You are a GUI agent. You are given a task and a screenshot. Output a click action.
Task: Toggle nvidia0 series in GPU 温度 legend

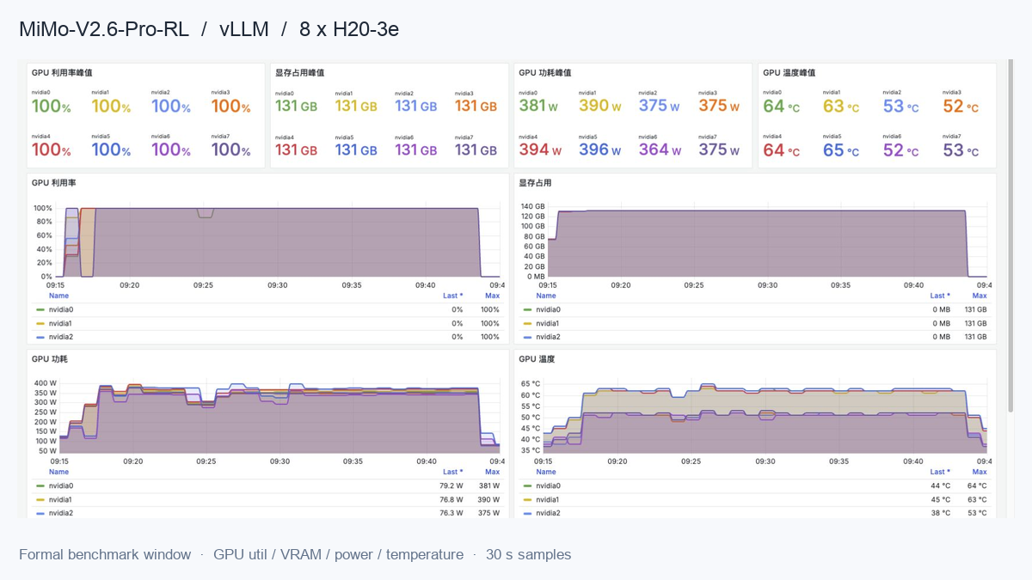click(549, 485)
